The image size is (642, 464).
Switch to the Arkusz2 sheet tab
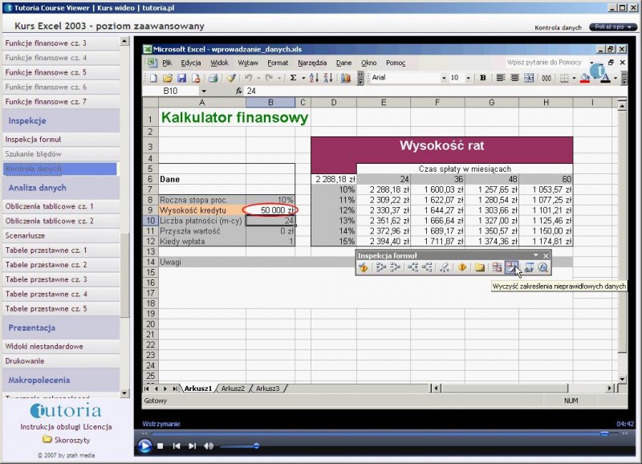click(233, 388)
